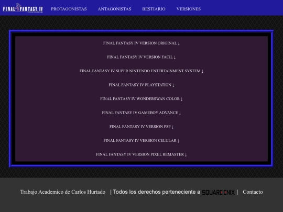Open the Contacto link
This screenshot has height=212, width=283.
click(x=253, y=192)
